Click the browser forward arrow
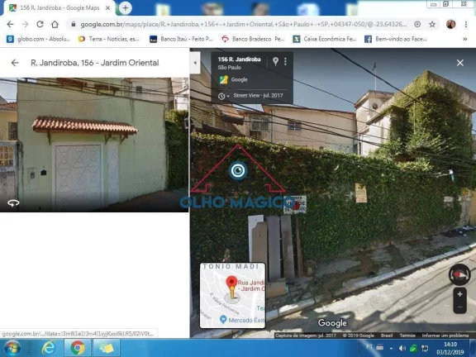Image resolution: width=476 pixels, height=357 pixels. click(x=25, y=24)
